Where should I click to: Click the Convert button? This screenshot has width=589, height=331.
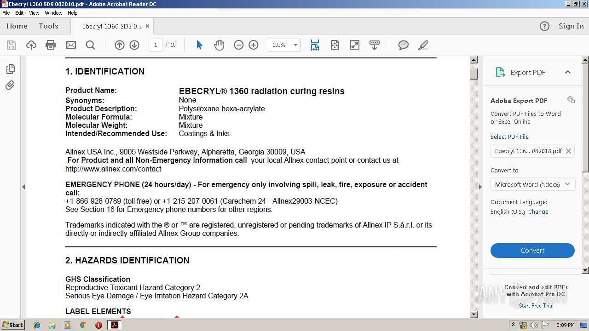(532, 251)
